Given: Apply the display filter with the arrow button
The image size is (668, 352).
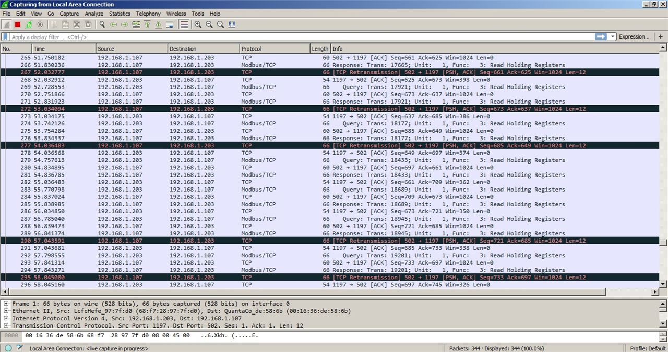Looking at the screenshot, I should tap(601, 36).
